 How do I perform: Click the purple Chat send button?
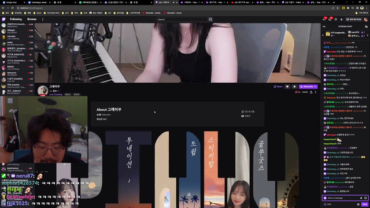[x=365, y=204]
